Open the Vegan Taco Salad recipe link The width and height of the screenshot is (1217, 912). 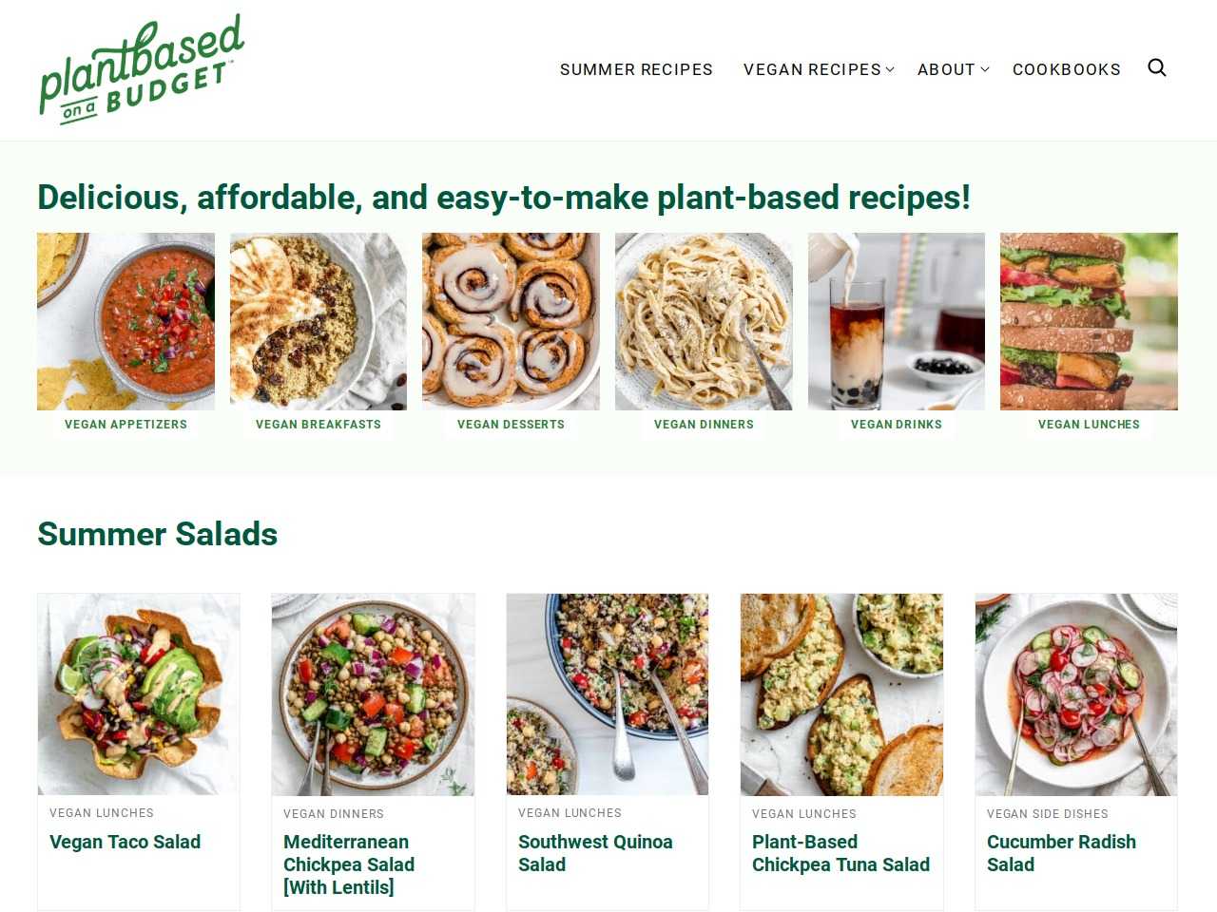[125, 842]
